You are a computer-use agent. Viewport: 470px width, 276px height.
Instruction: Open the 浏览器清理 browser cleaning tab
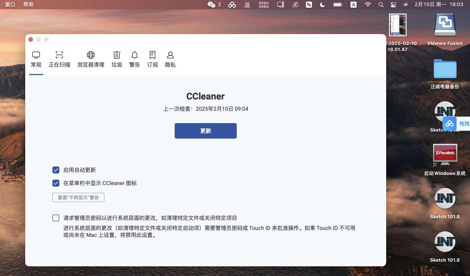click(91, 59)
